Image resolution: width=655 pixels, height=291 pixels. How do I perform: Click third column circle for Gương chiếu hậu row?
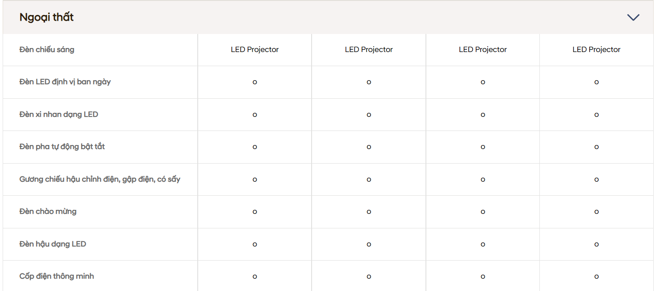point(483,179)
